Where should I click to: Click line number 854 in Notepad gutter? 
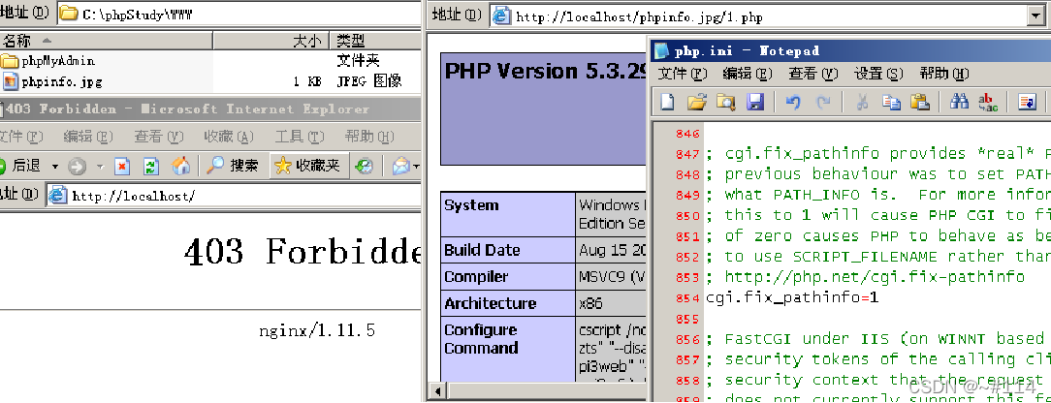click(x=687, y=298)
